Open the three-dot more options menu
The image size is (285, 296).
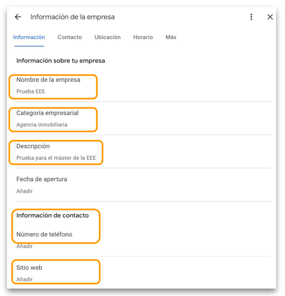pos(252,17)
